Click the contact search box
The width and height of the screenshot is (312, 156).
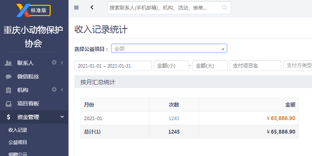pyautogui.click(x=169, y=8)
